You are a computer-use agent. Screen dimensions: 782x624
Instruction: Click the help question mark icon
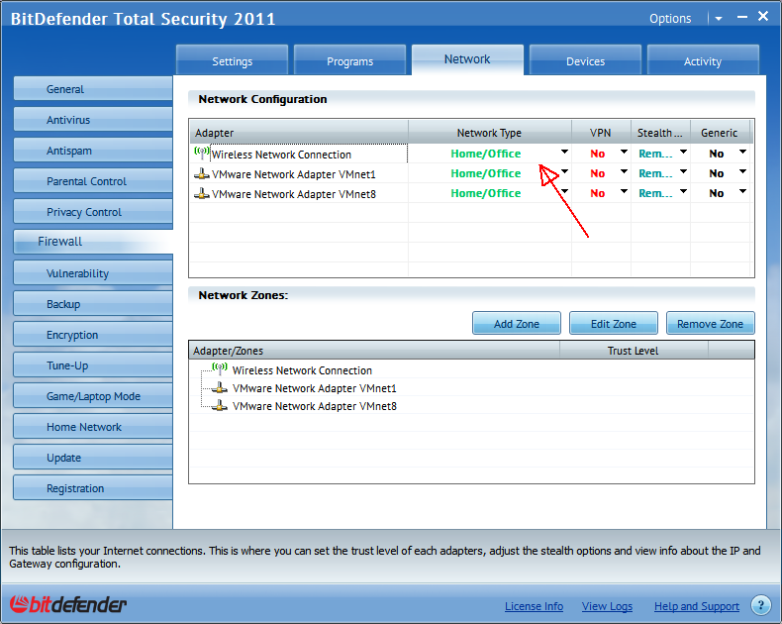[x=760, y=605]
